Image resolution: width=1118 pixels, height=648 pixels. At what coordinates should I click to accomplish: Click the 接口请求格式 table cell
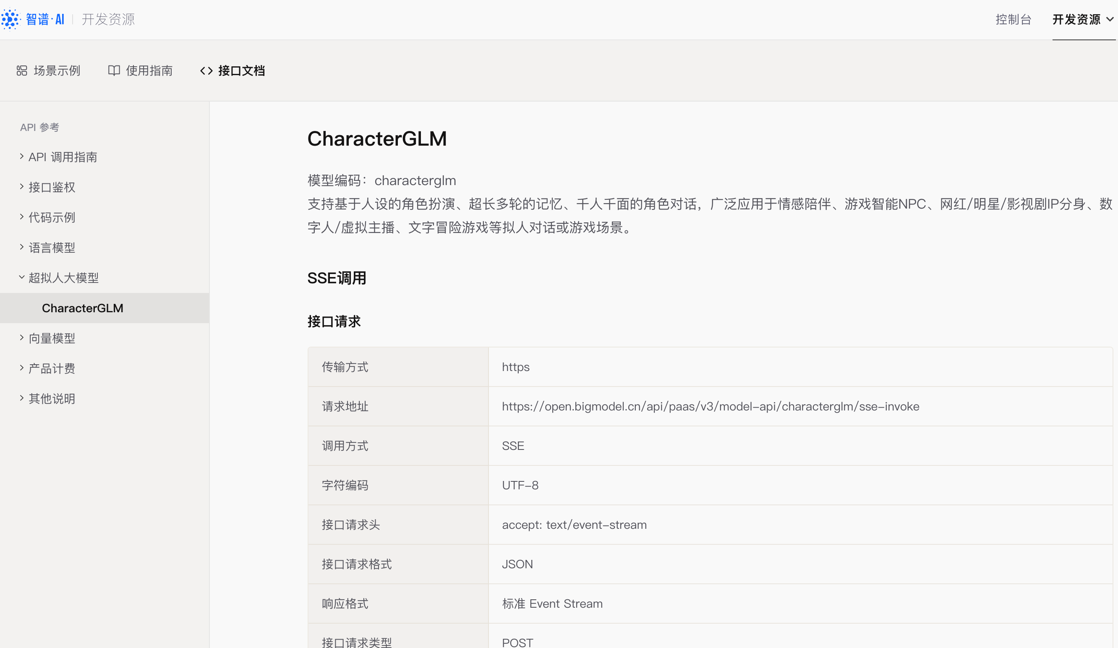click(398, 564)
